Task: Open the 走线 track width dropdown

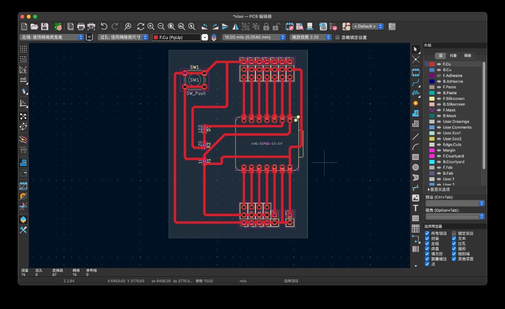Action: coord(51,38)
